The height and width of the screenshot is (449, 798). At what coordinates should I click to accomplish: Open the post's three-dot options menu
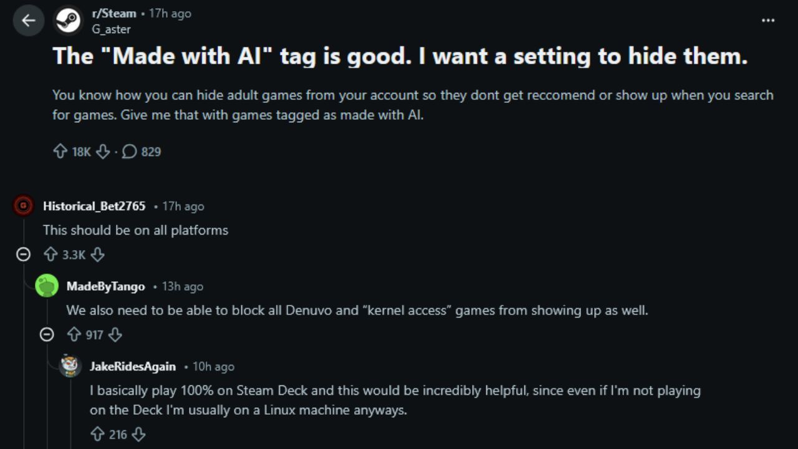767,21
